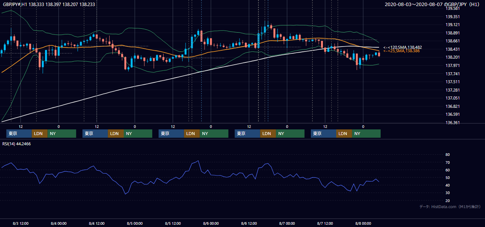Click price axis label 137.511

pyautogui.click(x=453, y=82)
